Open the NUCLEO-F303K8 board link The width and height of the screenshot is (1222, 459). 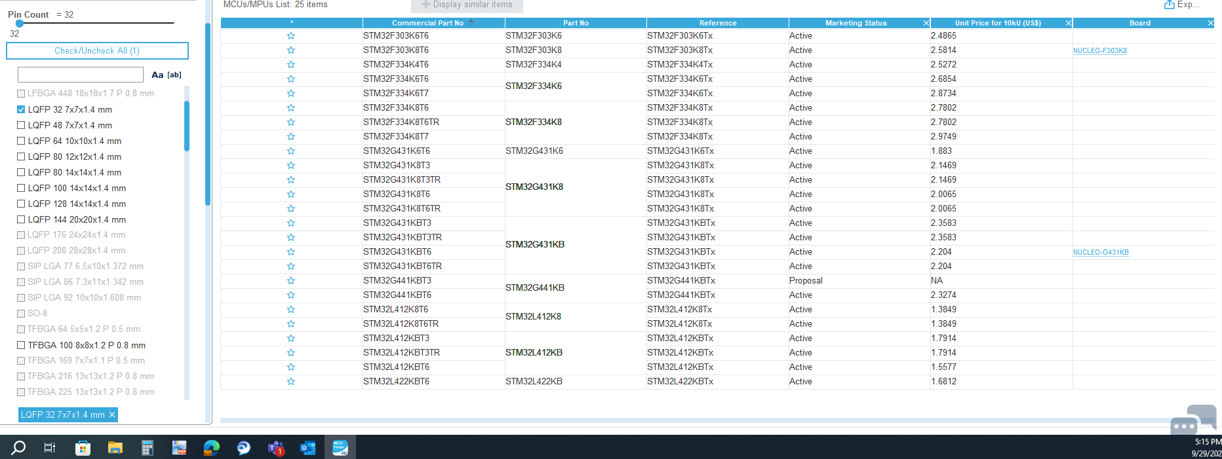tap(1100, 50)
